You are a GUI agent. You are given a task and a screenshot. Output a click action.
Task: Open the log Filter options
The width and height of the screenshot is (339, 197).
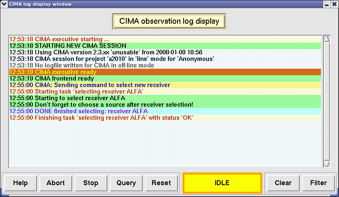click(x=319, y=183)
